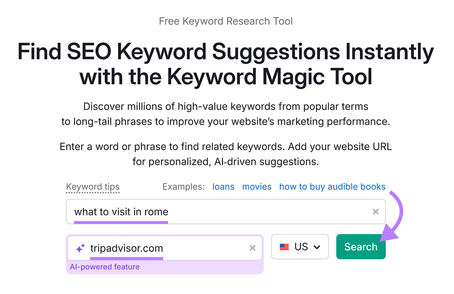Click the X to remove the current keyword
The height and width of the screenshot is (294, 454).
(376, 211)
